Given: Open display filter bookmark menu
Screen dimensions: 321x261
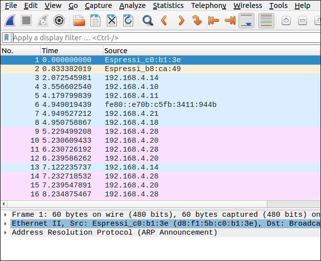Looking at the screenshot, I should [6, 38].
